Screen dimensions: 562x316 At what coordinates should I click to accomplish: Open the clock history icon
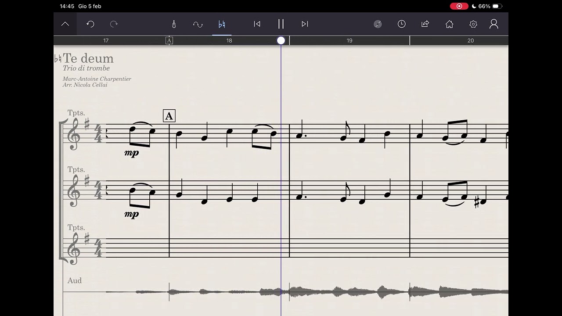(x=402, y=24)
